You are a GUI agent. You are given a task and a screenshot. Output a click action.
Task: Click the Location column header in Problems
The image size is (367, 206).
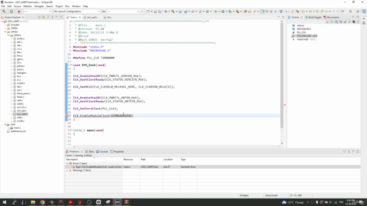[171, 160]
